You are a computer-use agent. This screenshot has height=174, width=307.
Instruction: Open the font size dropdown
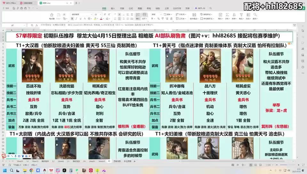click(98, 14)
